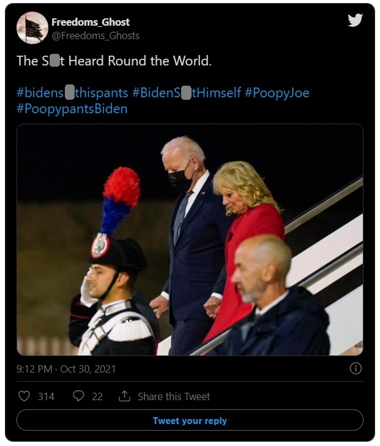Like the tweet with the heart icon
Image resolution: width=380 pixels, height=446 pixels.
pos(24,396)
